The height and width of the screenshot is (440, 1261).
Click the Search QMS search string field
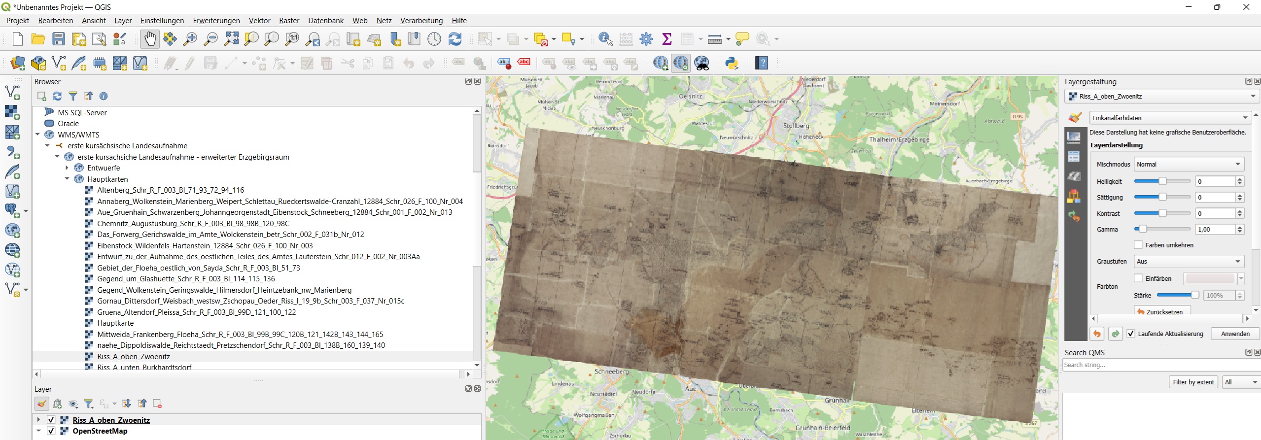[1161, 365]
